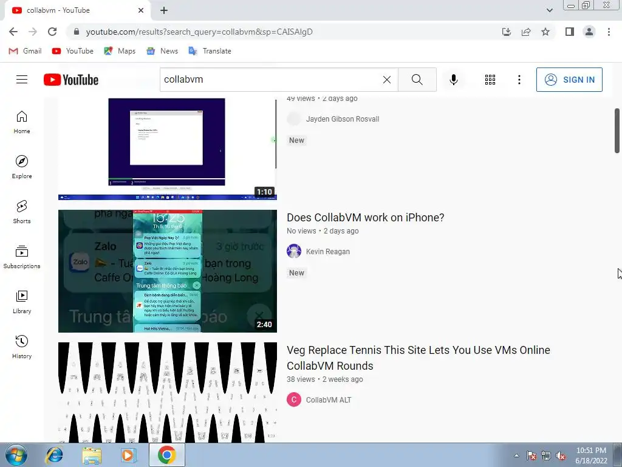This screenshot has height=467, width=622.
Task: Expand the tab search dropdown arrow
Action: click(x=549, y=10)
